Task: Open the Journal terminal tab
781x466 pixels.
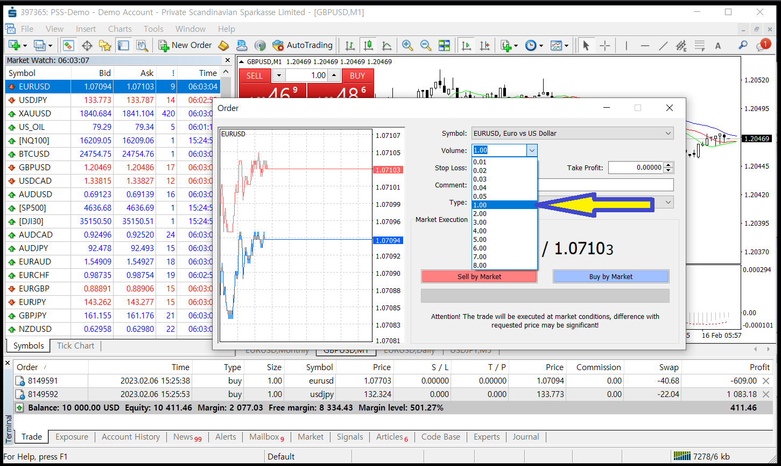Action: (526, 437)
